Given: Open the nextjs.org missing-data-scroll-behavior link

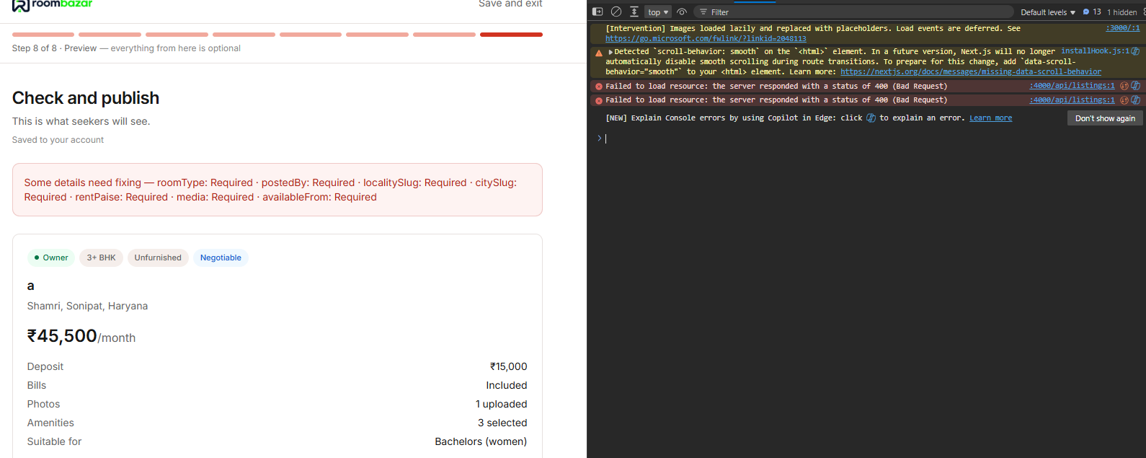Looking at the screenshot, I should 971,72.
